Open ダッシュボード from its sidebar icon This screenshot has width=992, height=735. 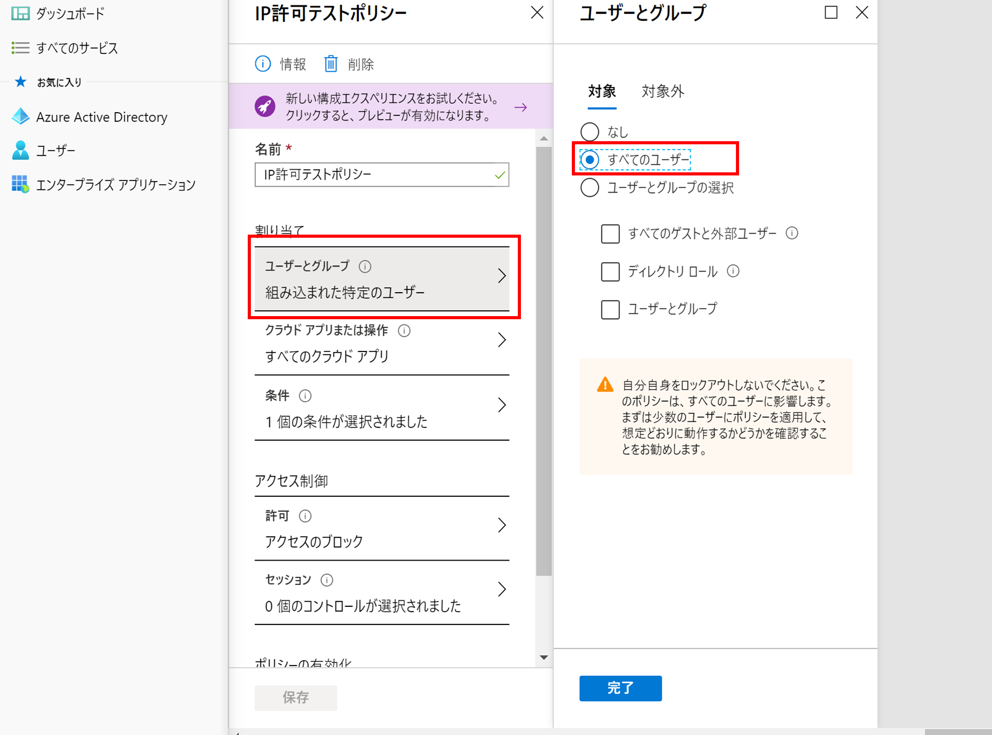[20, 13]
